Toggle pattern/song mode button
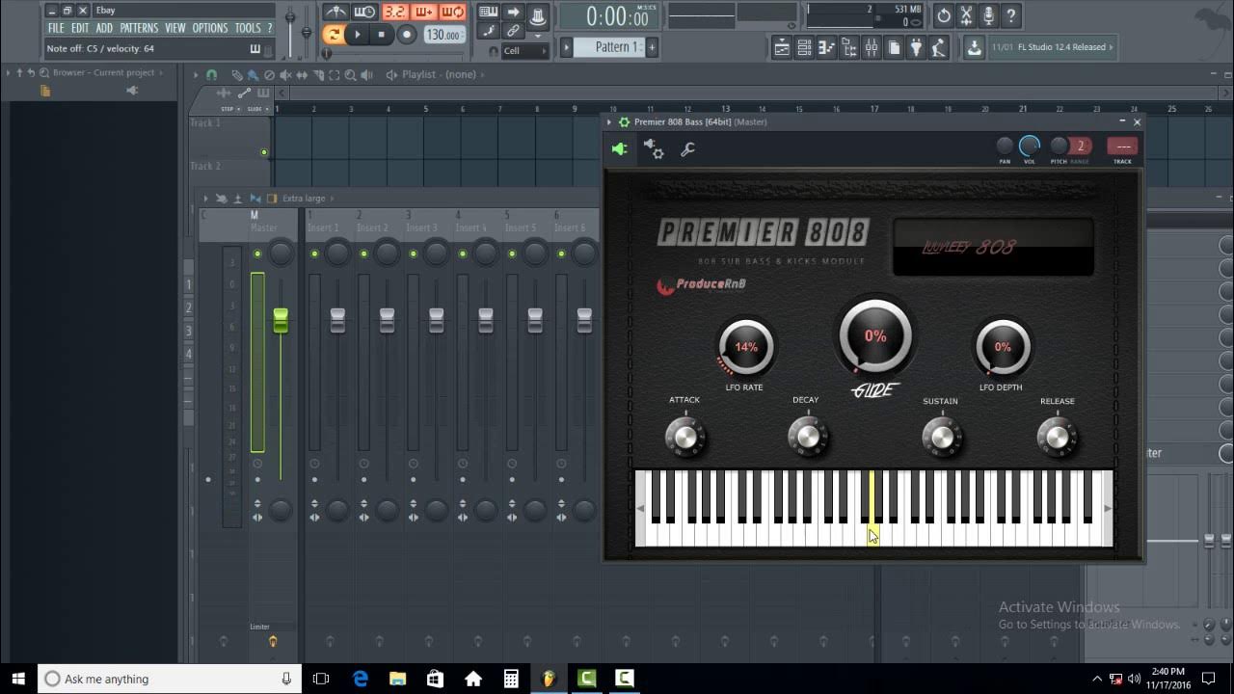The image size is (1234, 694). tap(333, 35)
